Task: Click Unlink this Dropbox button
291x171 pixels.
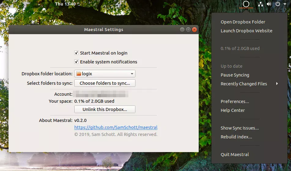Action: (105, 109)
